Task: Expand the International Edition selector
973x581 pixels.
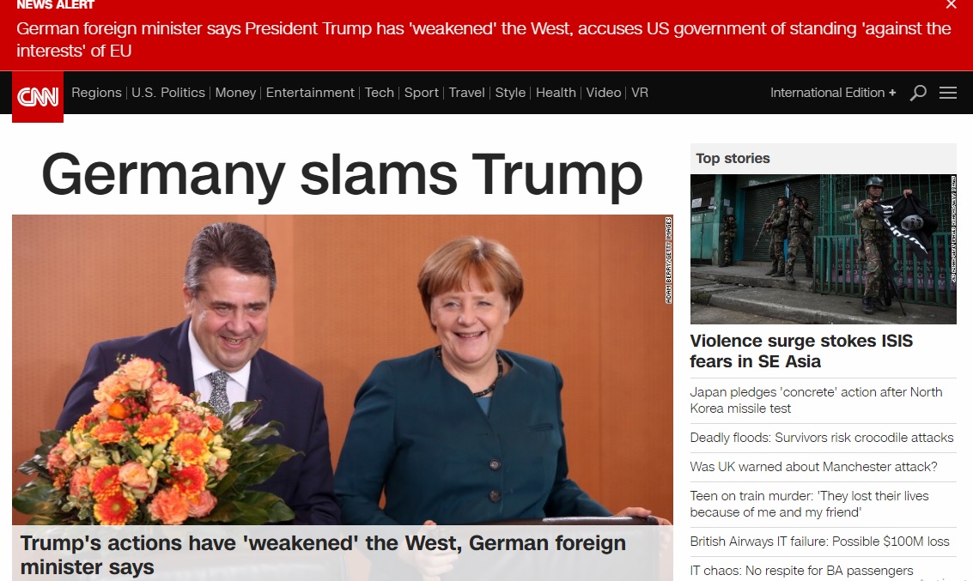Action: point(833,93)
